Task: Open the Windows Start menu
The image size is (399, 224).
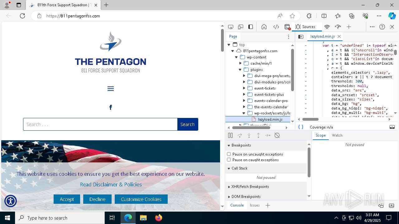Action: (x=7, y=218)
